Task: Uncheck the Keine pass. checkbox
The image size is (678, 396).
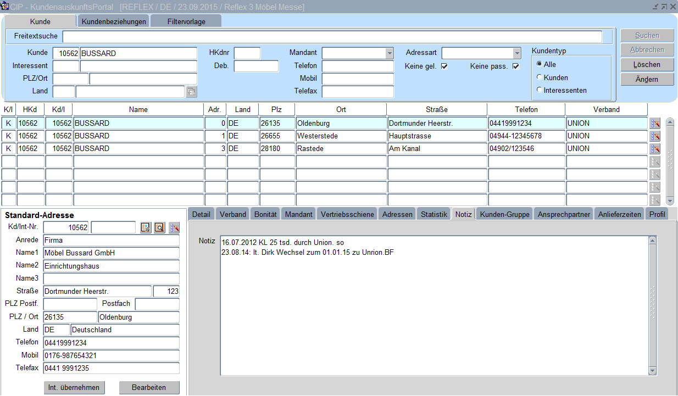Action: tap(515, 67)
